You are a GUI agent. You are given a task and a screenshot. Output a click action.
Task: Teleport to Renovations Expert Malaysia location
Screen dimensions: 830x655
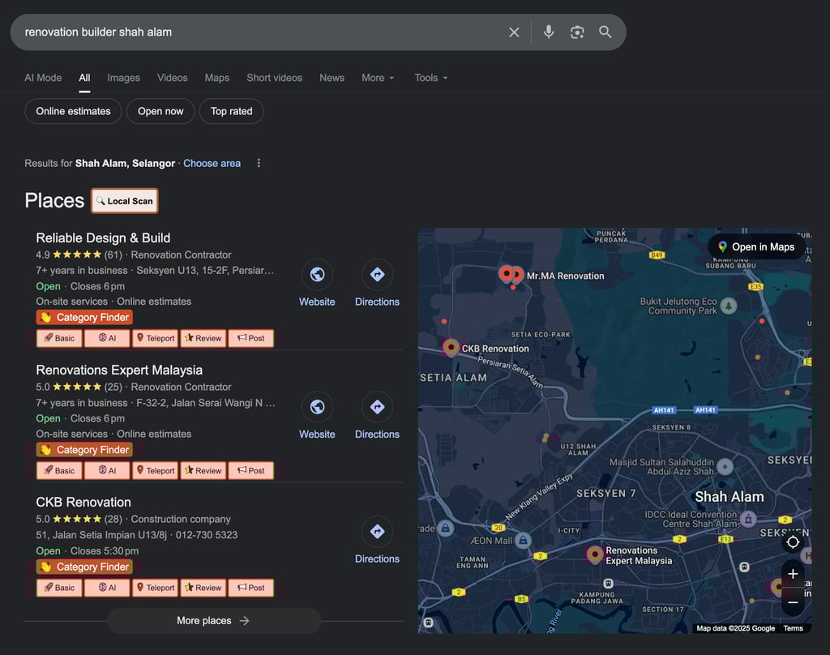click(155, 471)
